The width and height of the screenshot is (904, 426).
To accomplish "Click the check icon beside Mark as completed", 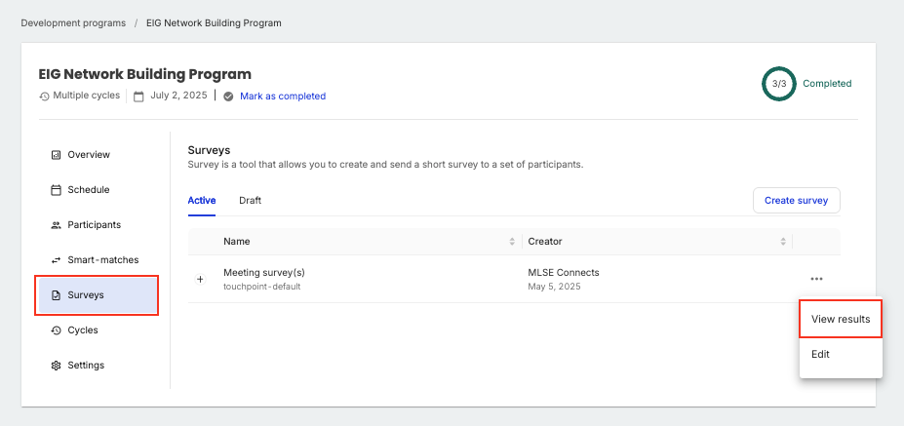I will pyautogui.click(x=228, y=97).
